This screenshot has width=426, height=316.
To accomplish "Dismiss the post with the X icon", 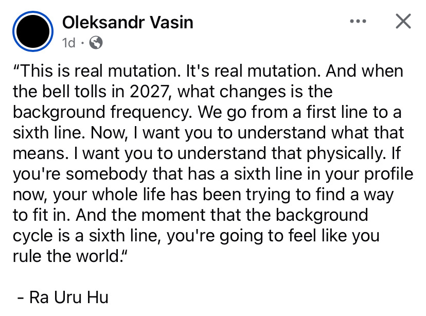I will tap(403, 21).
